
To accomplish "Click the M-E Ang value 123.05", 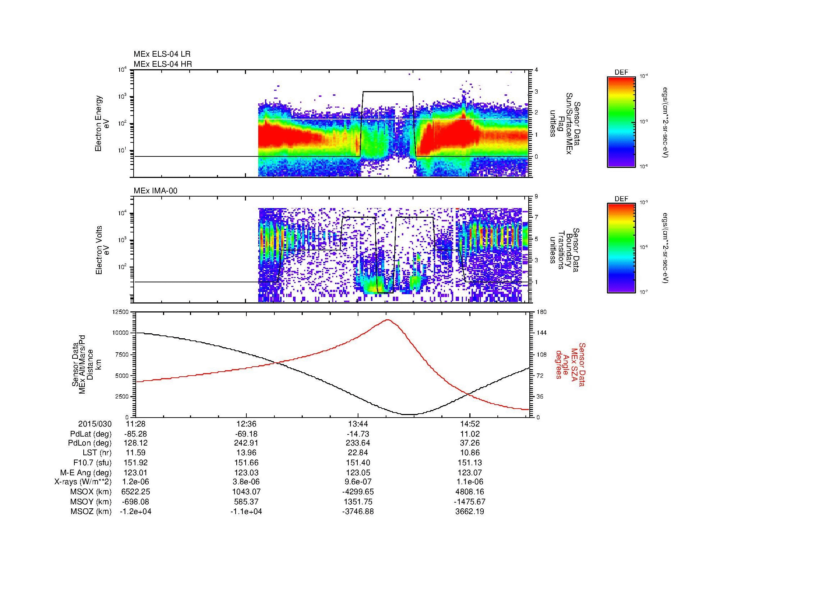I will pos(358,473).
